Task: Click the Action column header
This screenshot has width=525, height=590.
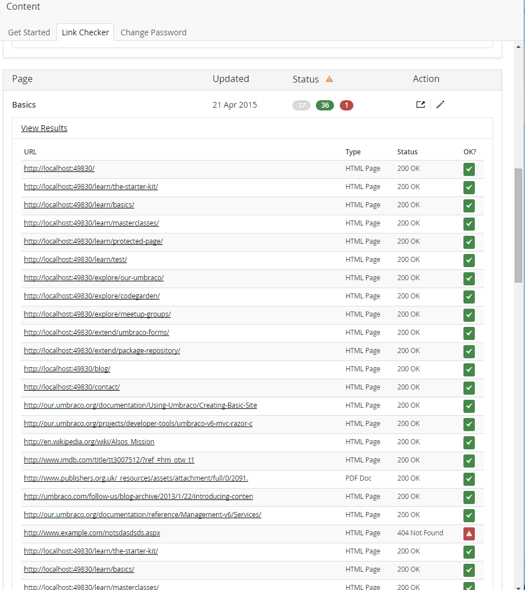Action: click(x=426, y=79)
